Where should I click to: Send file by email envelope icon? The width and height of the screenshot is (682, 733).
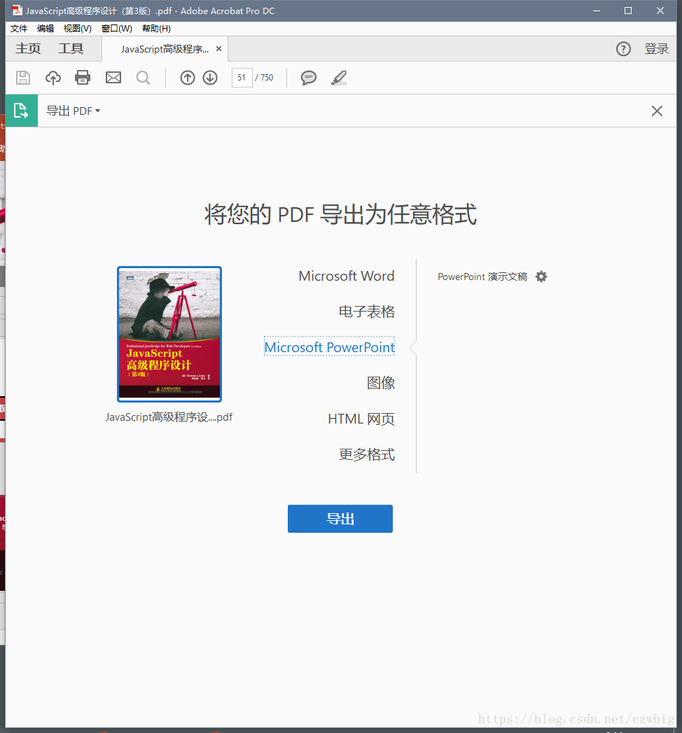(x=113, y=78)
